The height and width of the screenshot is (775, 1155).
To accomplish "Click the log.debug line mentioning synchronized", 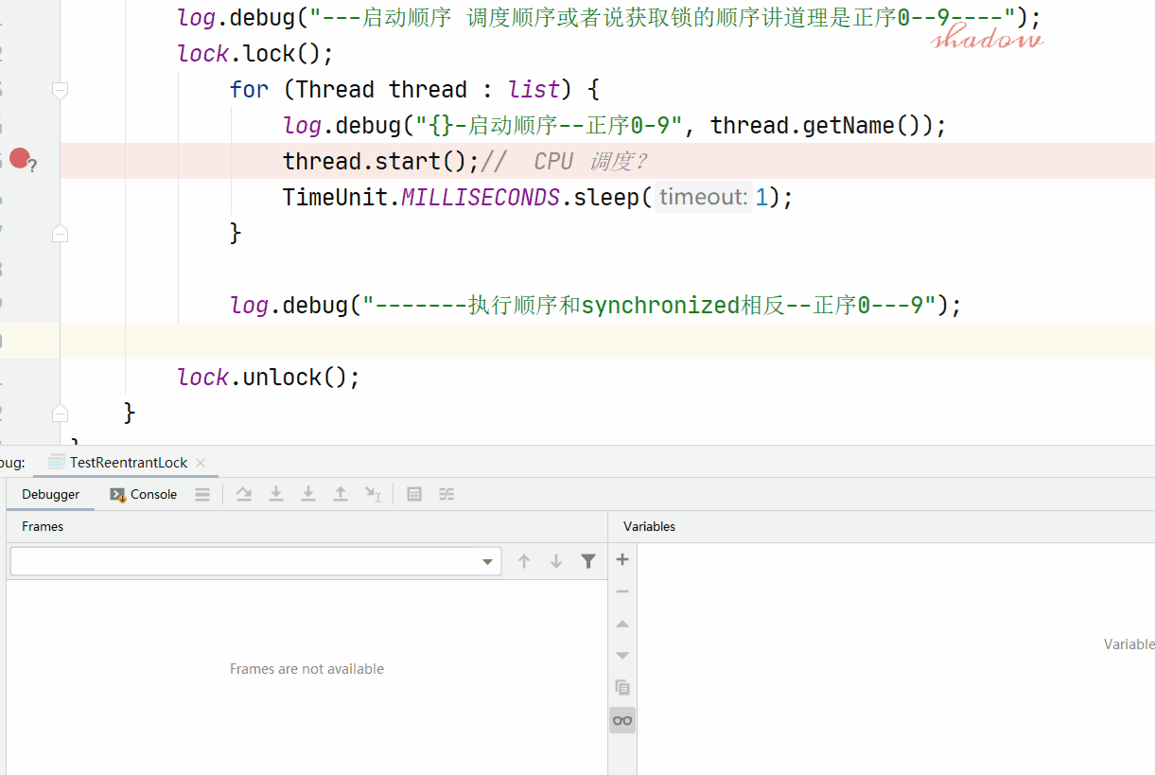I will [x=596, y=306].
